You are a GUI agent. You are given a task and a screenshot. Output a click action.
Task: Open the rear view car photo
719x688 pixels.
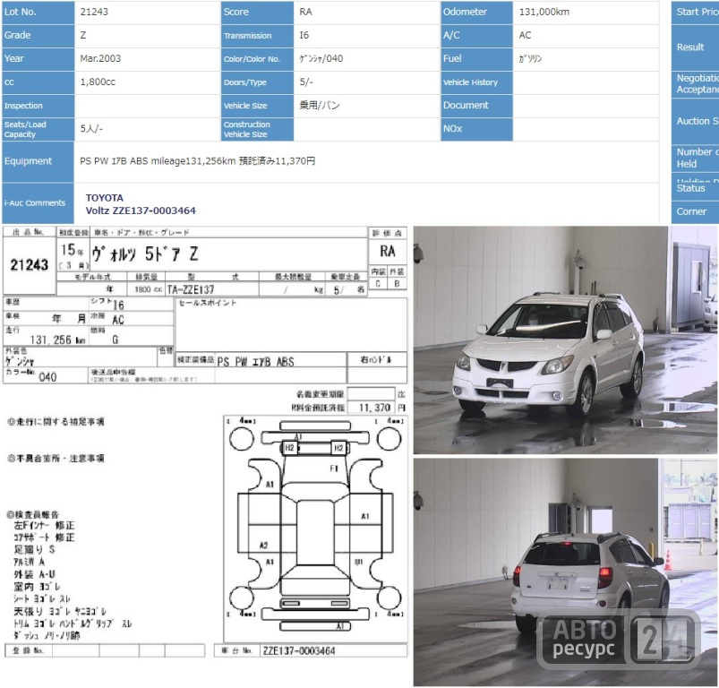(566, 572)
